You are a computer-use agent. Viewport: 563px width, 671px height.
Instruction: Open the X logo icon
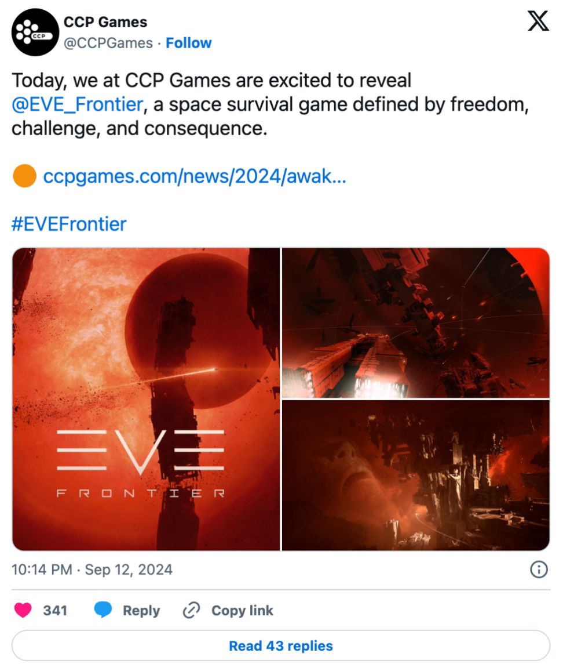pos(538,21)
